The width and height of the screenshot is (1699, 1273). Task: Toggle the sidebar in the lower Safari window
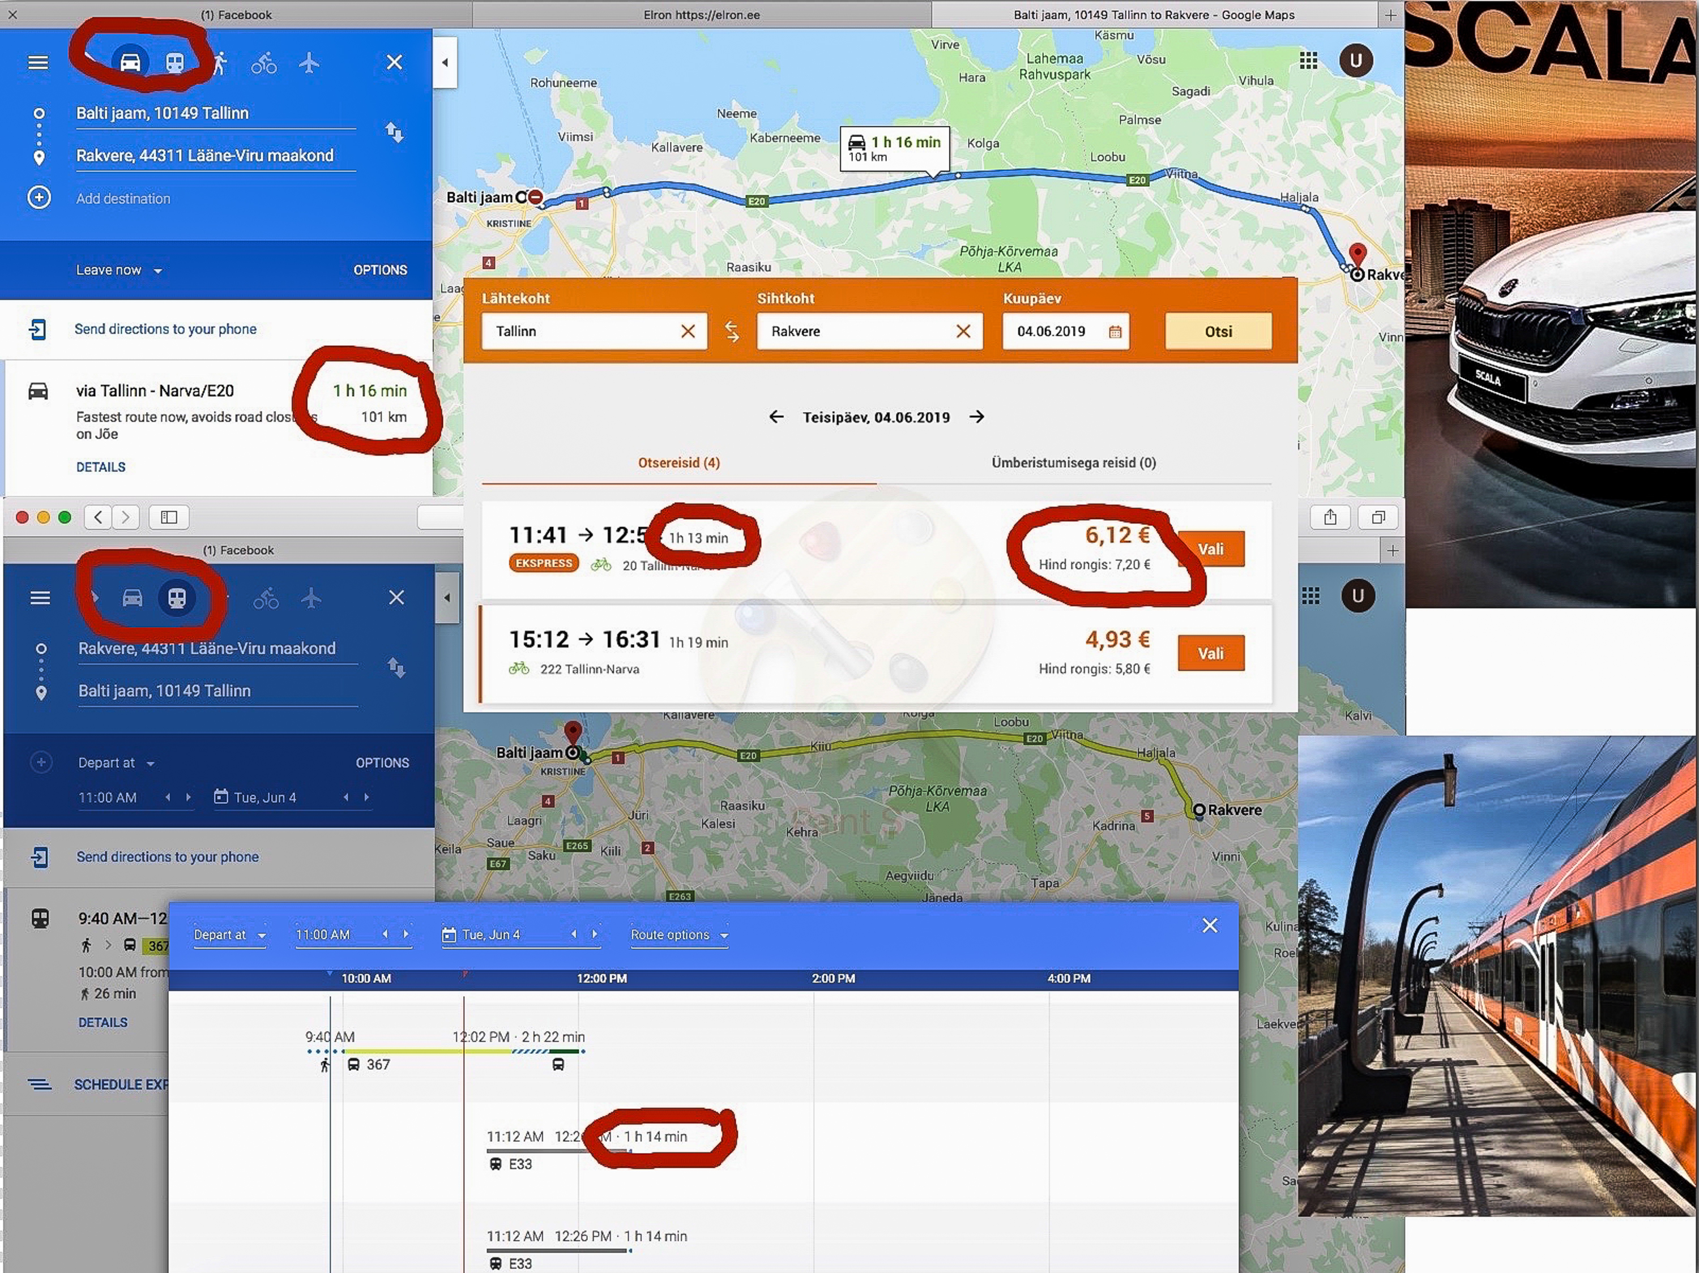(x=169, y=517)
